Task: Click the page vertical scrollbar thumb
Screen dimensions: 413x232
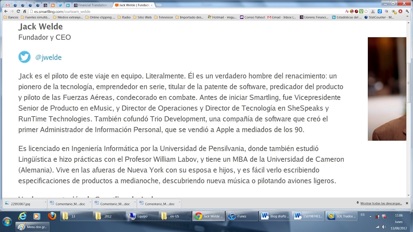Action: tap(408, 83)
